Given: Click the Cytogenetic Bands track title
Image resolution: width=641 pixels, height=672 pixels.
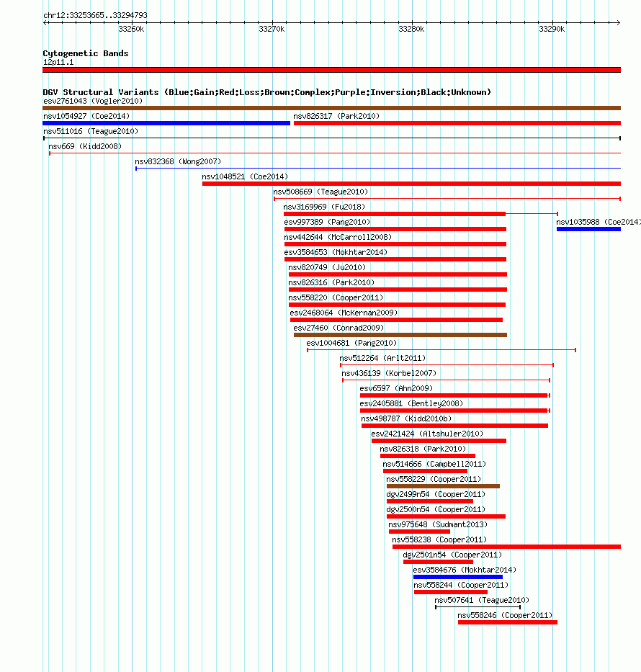Looking at the screenshot, I should coord(86,53).
